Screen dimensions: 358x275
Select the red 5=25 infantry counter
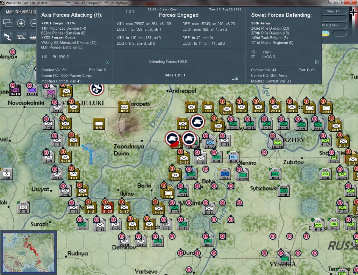[x=107, y=207]
